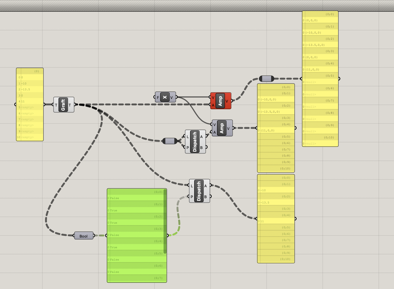Viewport: 394px width, 289px height.
Task: Click the {0;1} True row in green panel
Action: coord(135,210)
